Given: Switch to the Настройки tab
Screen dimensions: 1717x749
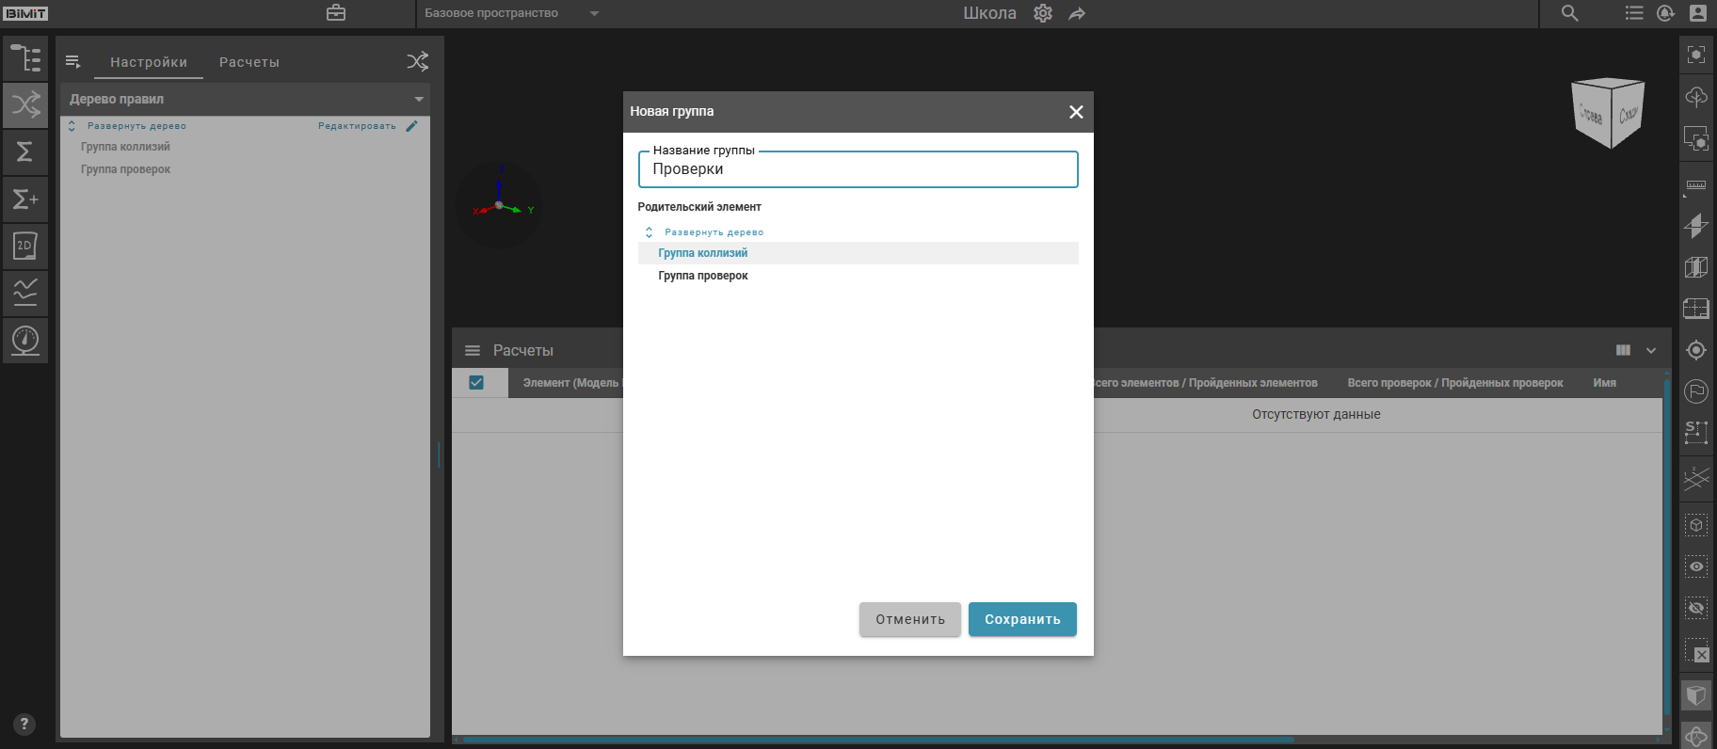Looking at the screenshot, I should click(x=149, y=62).
